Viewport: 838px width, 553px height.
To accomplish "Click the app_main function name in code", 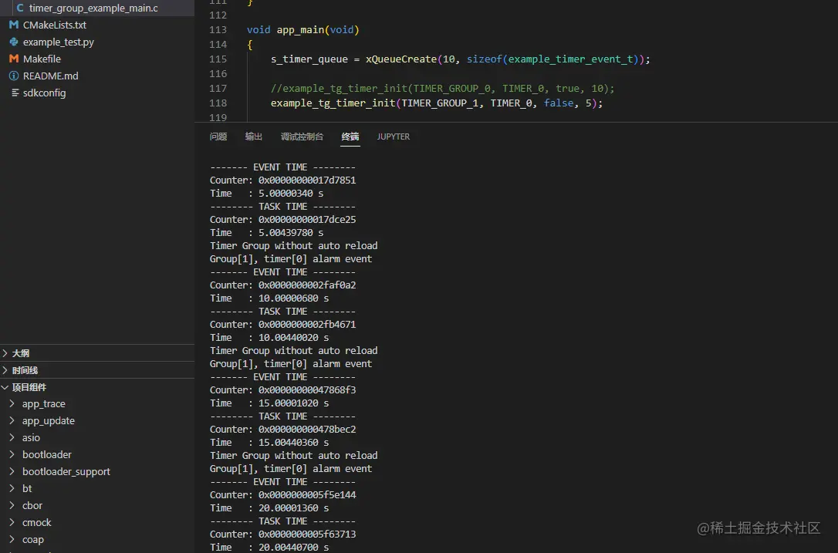I will [300, 30].
